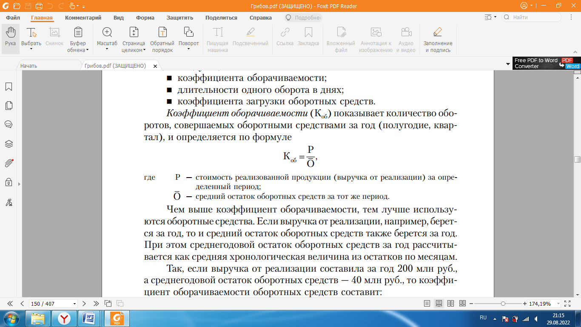Click the Поворот rotate view icon
The image size is (581, 327).
click(188, 32)
